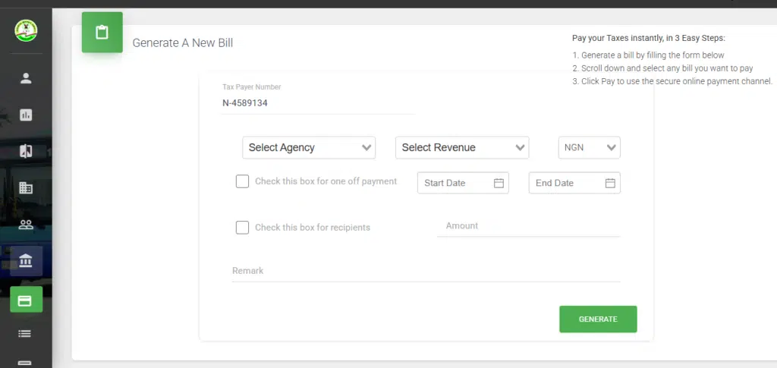
Task: Open the bank institution sidebar icon
Action: pyautogui.click(x=26, y=261)
